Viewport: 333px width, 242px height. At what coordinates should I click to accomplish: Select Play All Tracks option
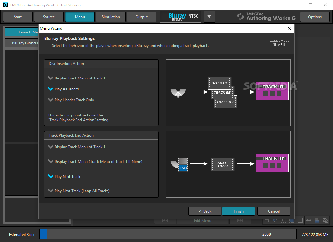(x=63, y=89)
